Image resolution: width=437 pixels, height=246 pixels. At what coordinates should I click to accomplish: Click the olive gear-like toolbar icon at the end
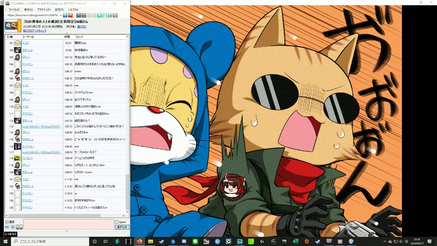pos(115,15)
